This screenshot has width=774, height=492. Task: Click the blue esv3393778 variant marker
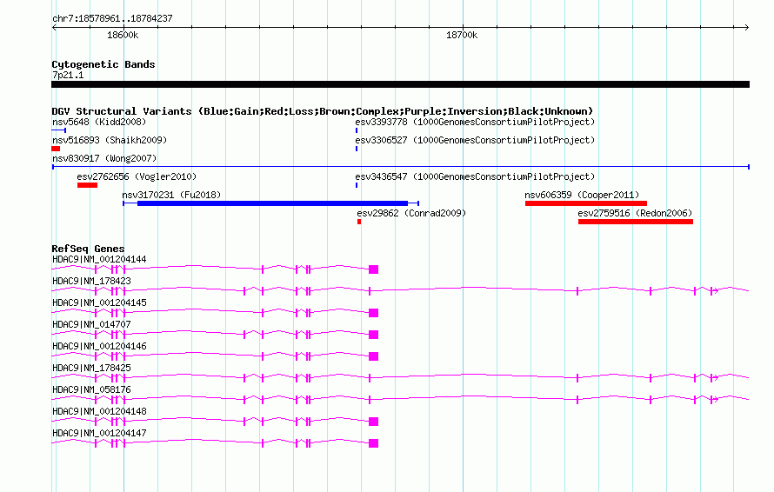tap(357, 130)
